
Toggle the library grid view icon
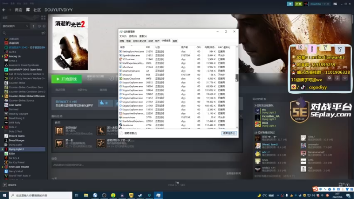click(43, 18)
